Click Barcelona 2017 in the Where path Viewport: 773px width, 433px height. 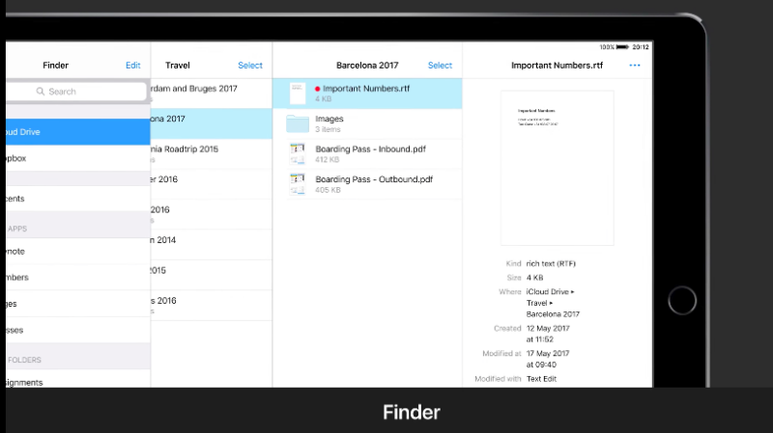[x=553, y=314]
